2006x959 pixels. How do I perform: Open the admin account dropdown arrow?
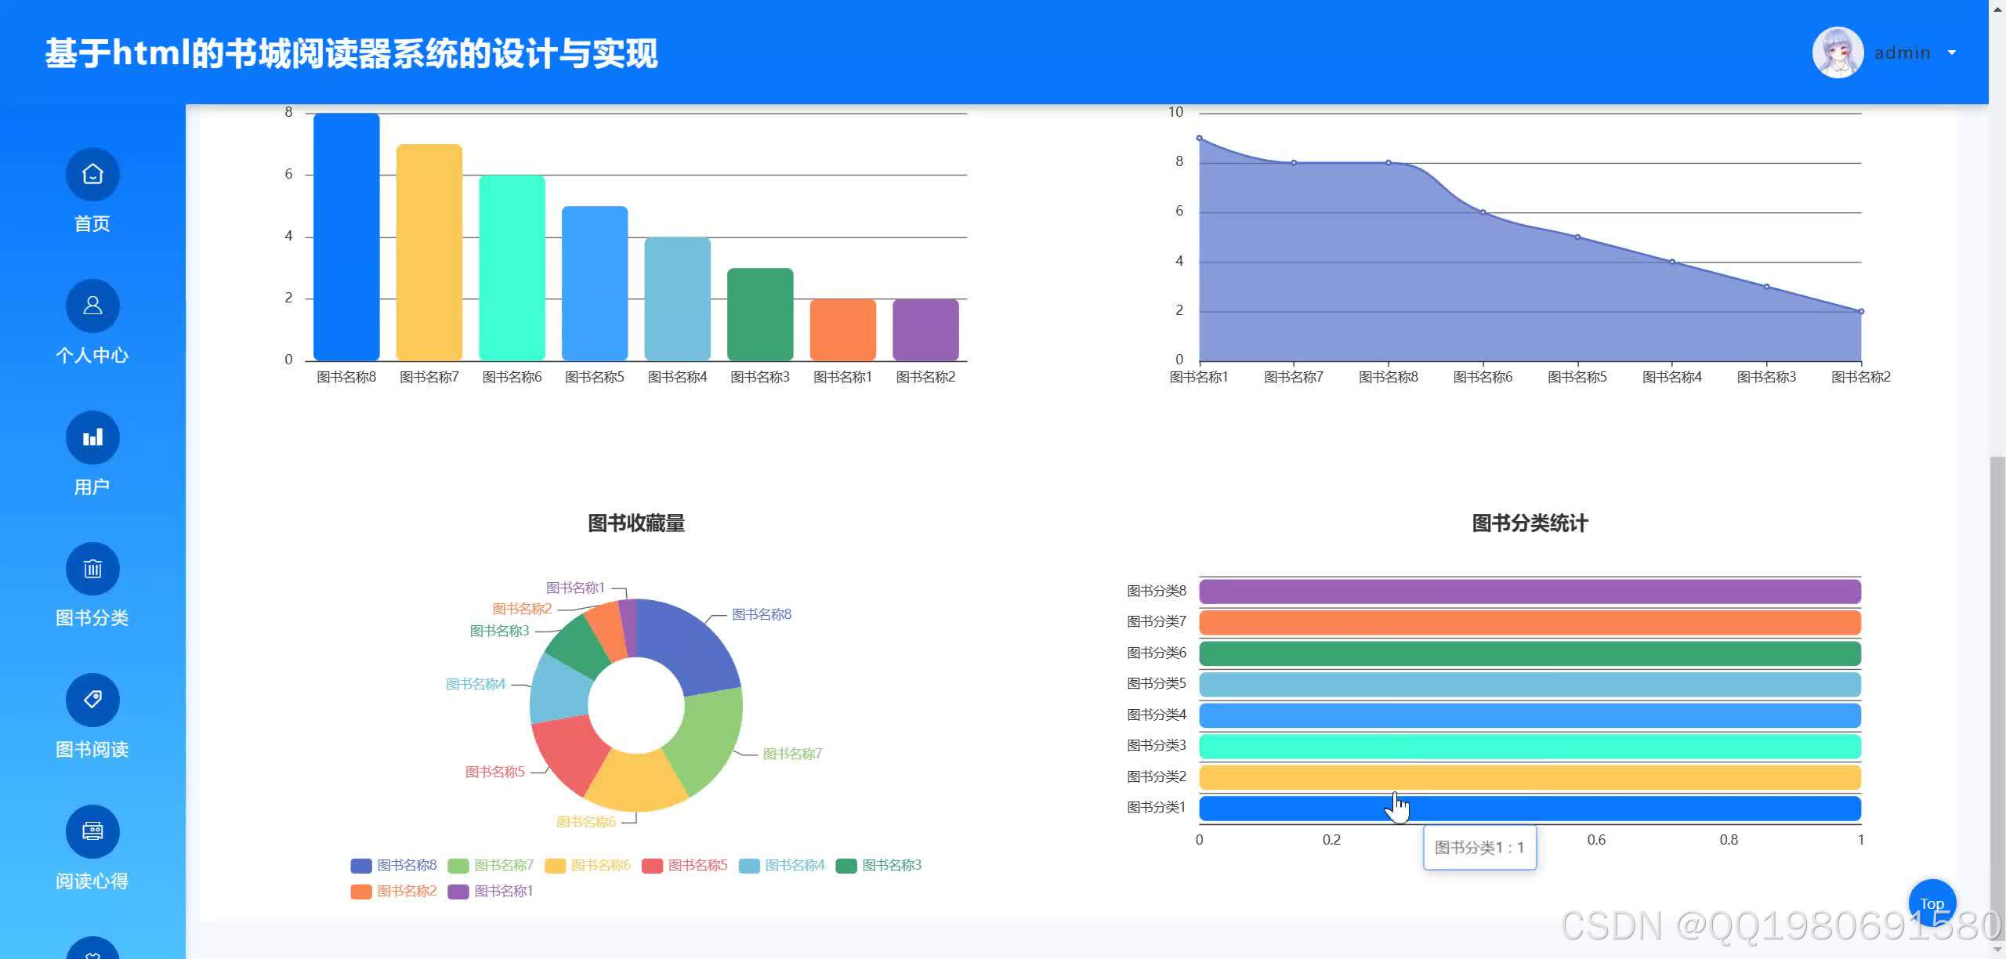click(x=1951, y=52)
